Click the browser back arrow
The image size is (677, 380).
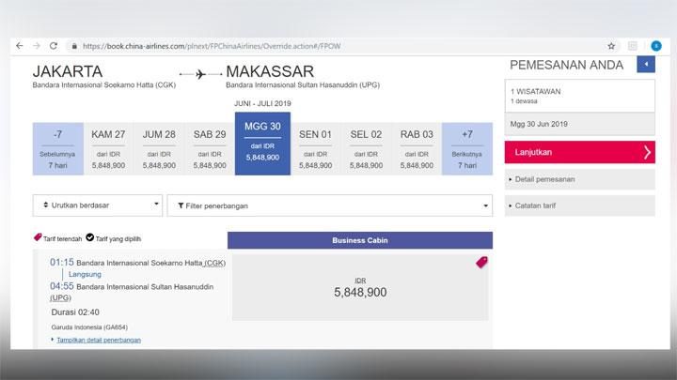tap(20, 45)
